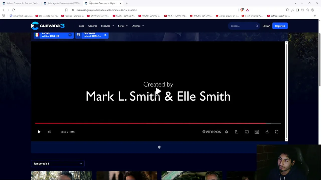321x180 pixels.
Task: Click the big play button over the video
Action: 158,91
